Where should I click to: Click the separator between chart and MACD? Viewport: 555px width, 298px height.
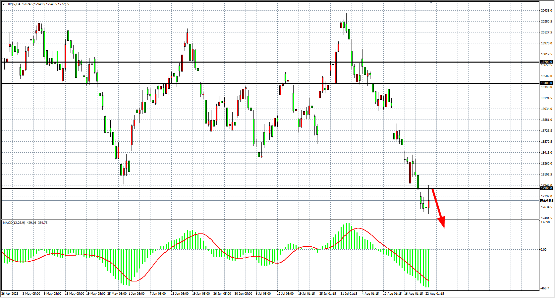(x=265, y=220)
